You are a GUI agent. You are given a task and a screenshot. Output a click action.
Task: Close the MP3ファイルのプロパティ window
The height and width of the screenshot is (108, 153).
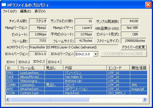(148, 5)
